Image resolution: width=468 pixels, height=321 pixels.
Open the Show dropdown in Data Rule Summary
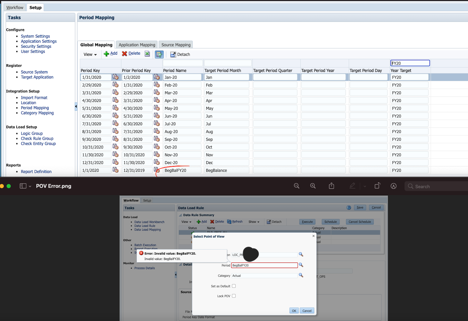click(x=254, y=222)
